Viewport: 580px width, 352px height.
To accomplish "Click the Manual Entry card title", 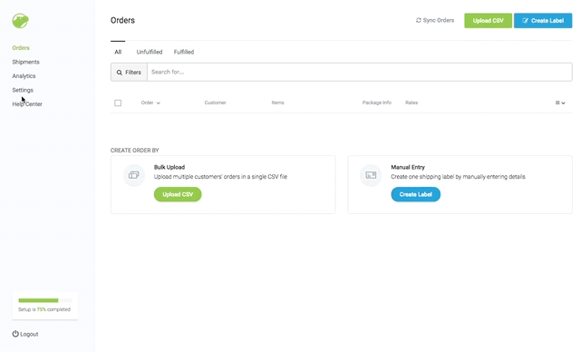I will point(408,167).
